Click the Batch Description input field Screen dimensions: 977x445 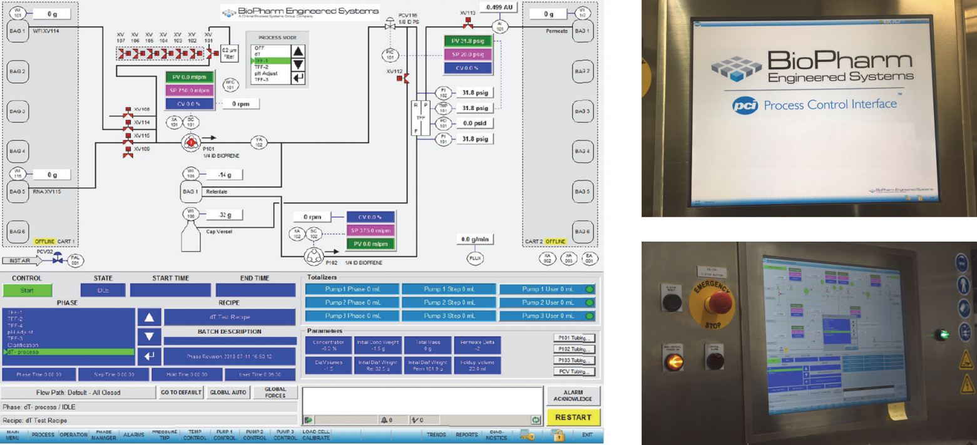click(228, 341)
